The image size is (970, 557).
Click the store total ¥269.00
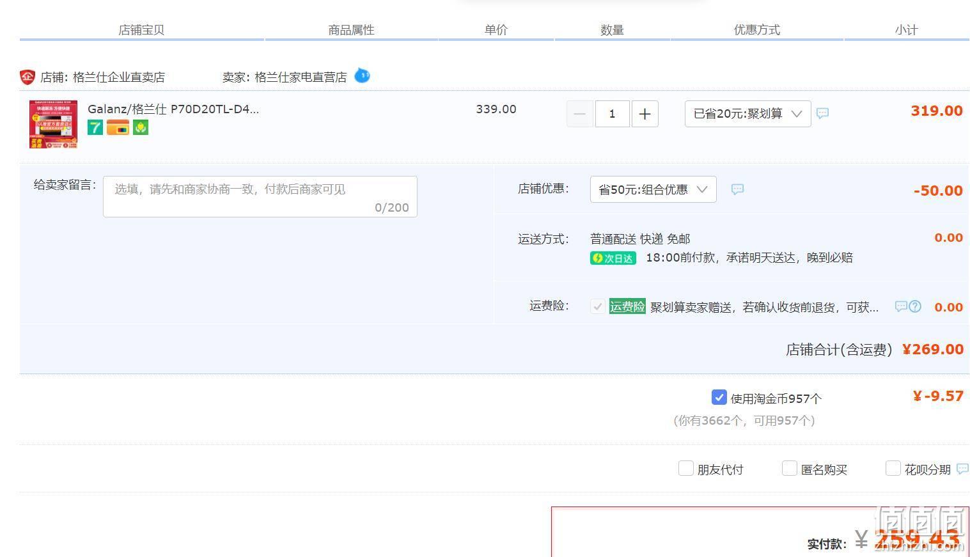pyautogui.click(x=933, y=349)
